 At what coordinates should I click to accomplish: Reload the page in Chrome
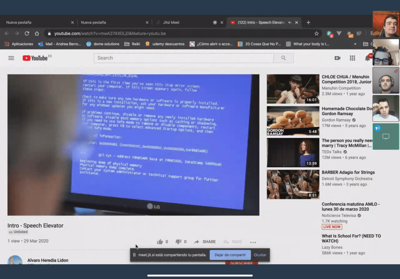(27, 34)
